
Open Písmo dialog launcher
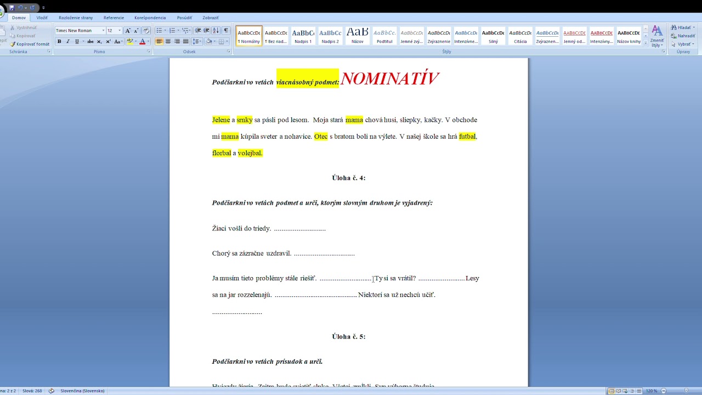(x=149, y=52)
